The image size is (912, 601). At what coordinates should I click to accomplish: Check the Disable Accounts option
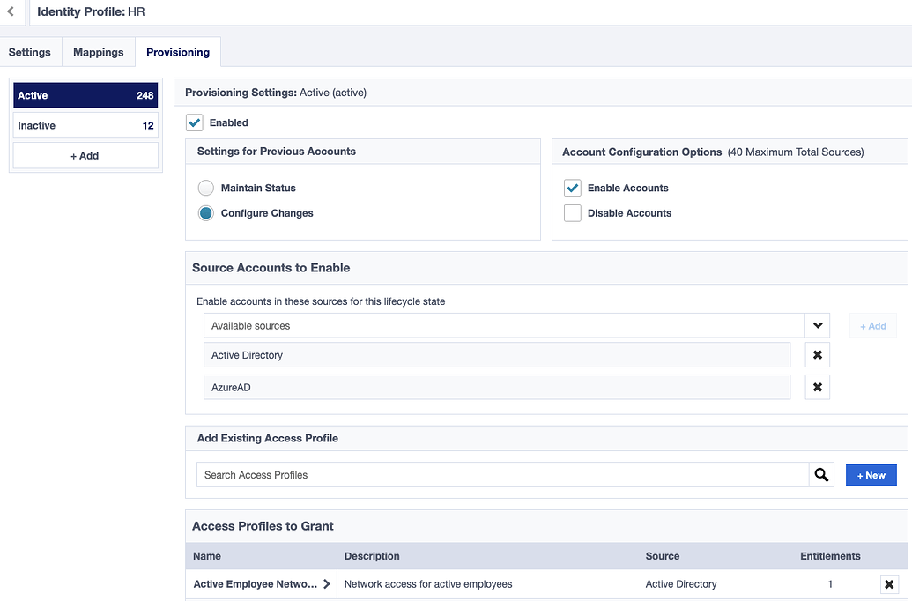[573, 212]
